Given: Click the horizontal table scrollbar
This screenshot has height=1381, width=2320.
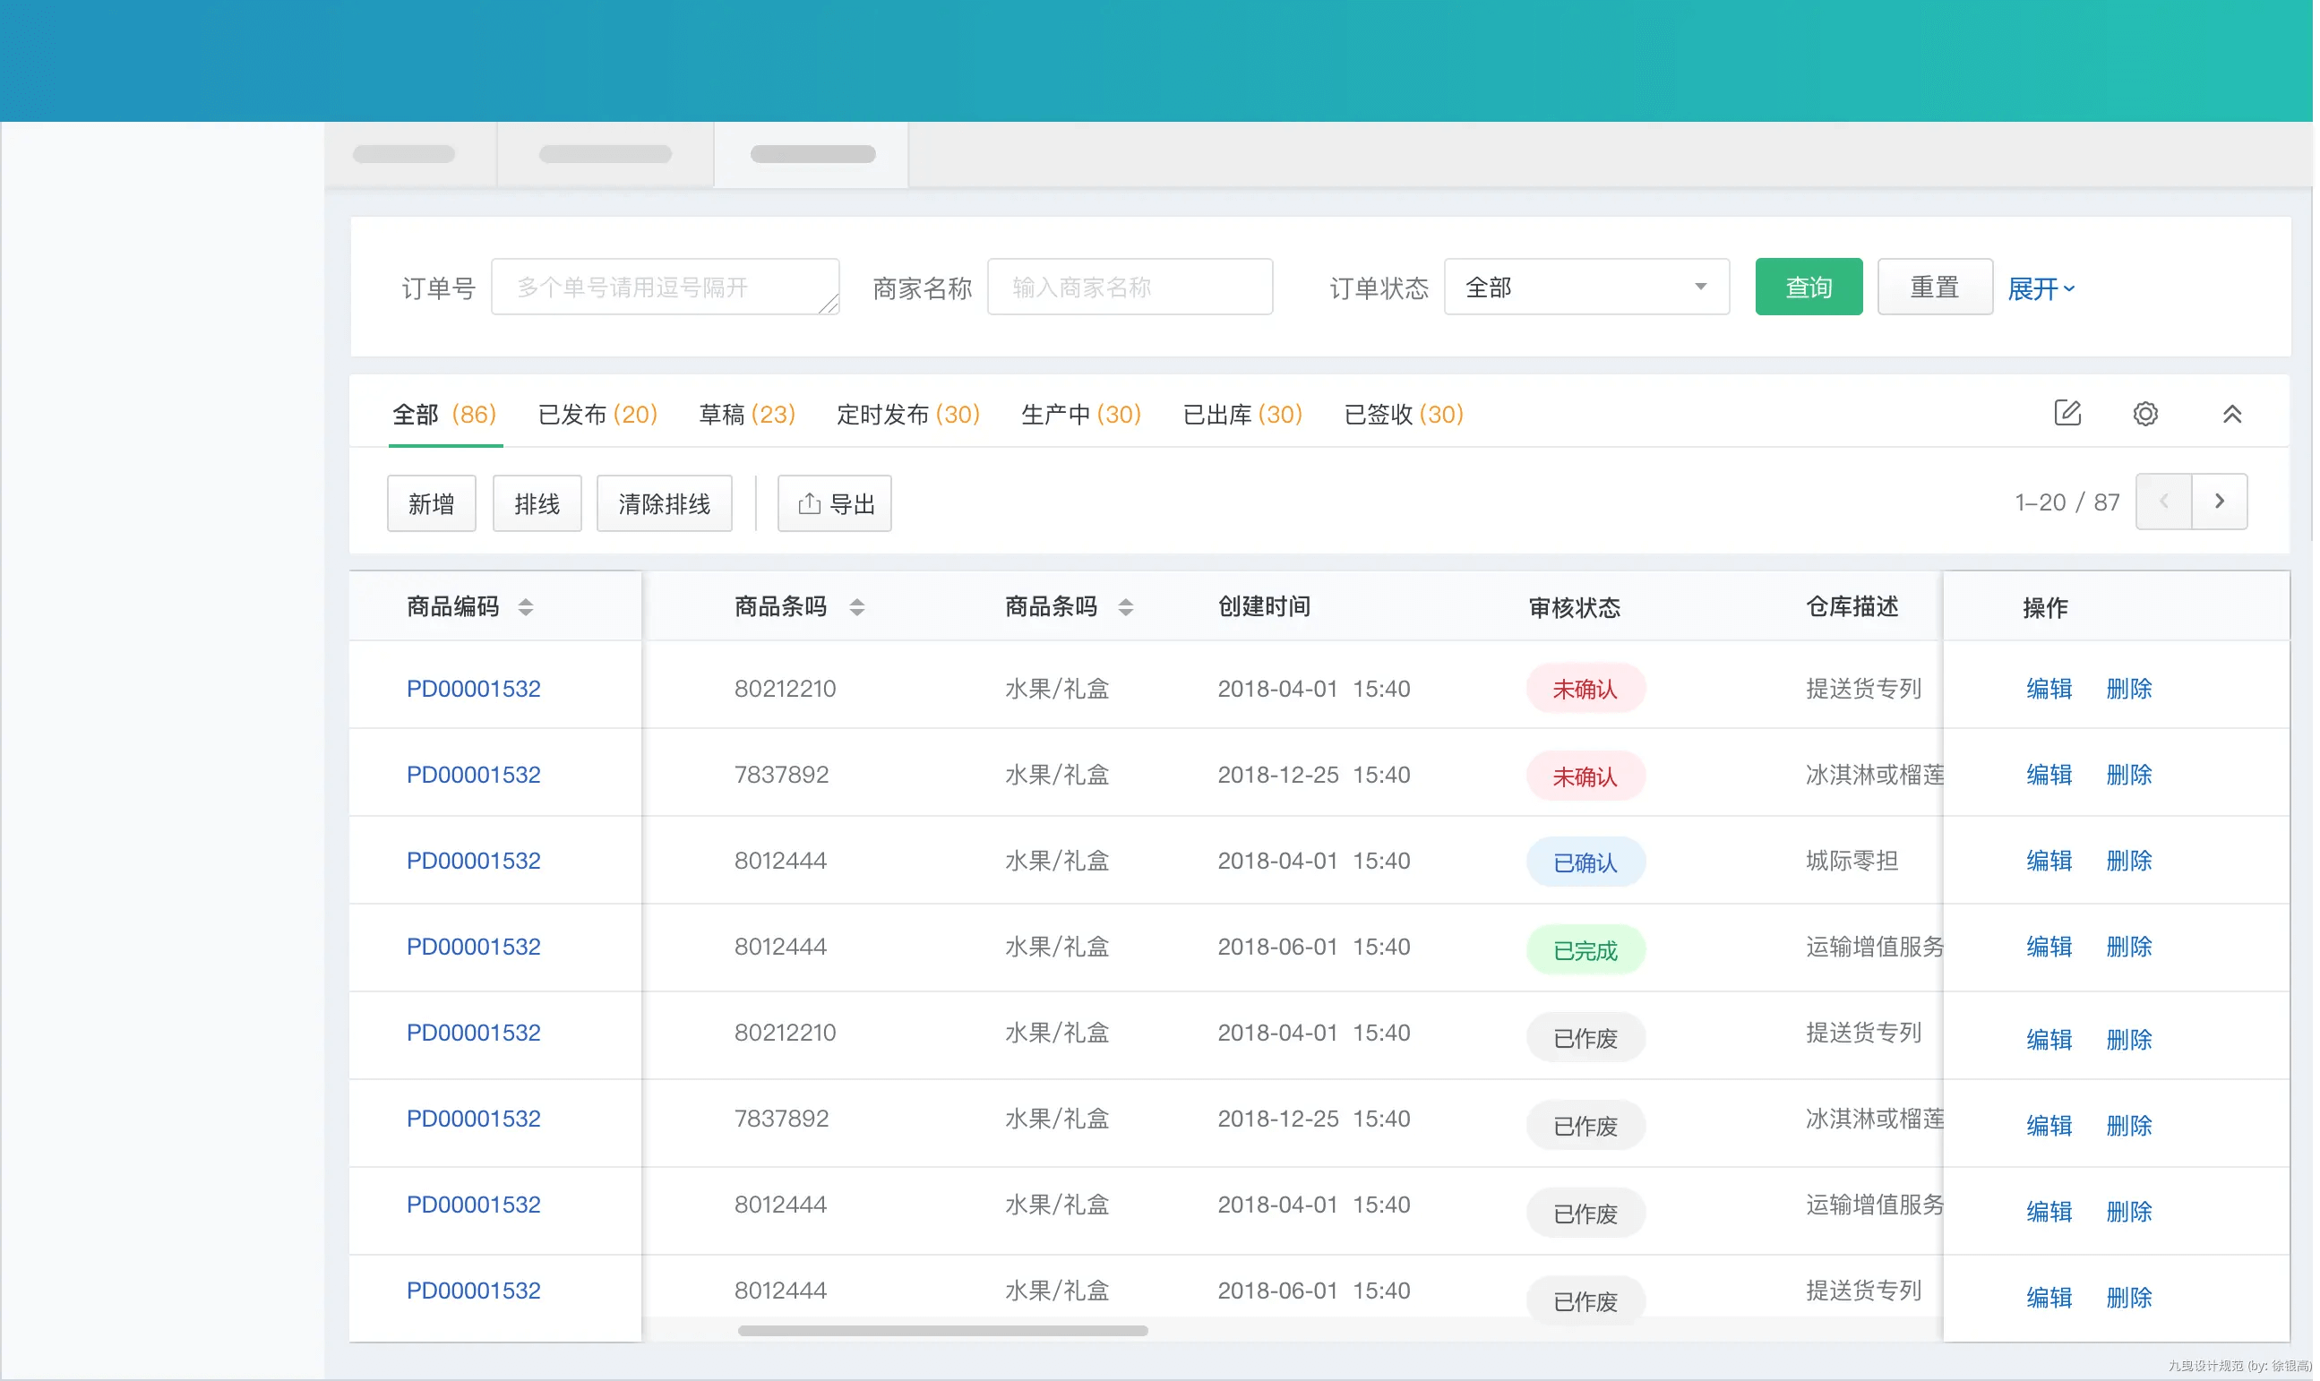Looking at the screenshot, I should [x=942, y=1331].
